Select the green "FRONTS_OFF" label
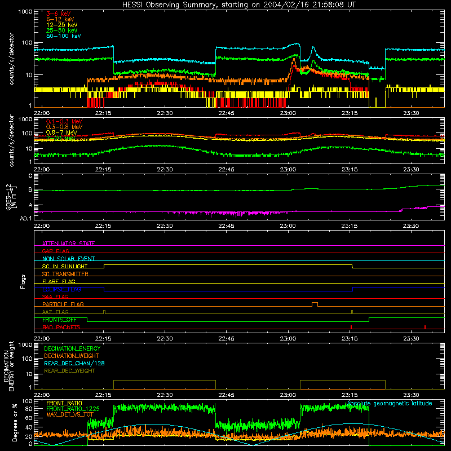 point(59,320)
